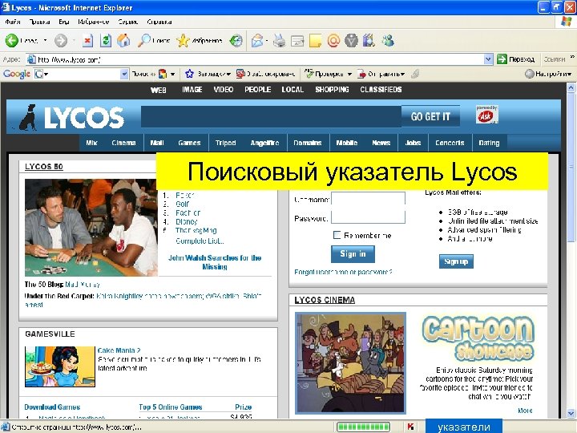Viewport: 577px width, 433px height.
Task: Click the green page loading progress bar
Action: (x=363, y=427)
